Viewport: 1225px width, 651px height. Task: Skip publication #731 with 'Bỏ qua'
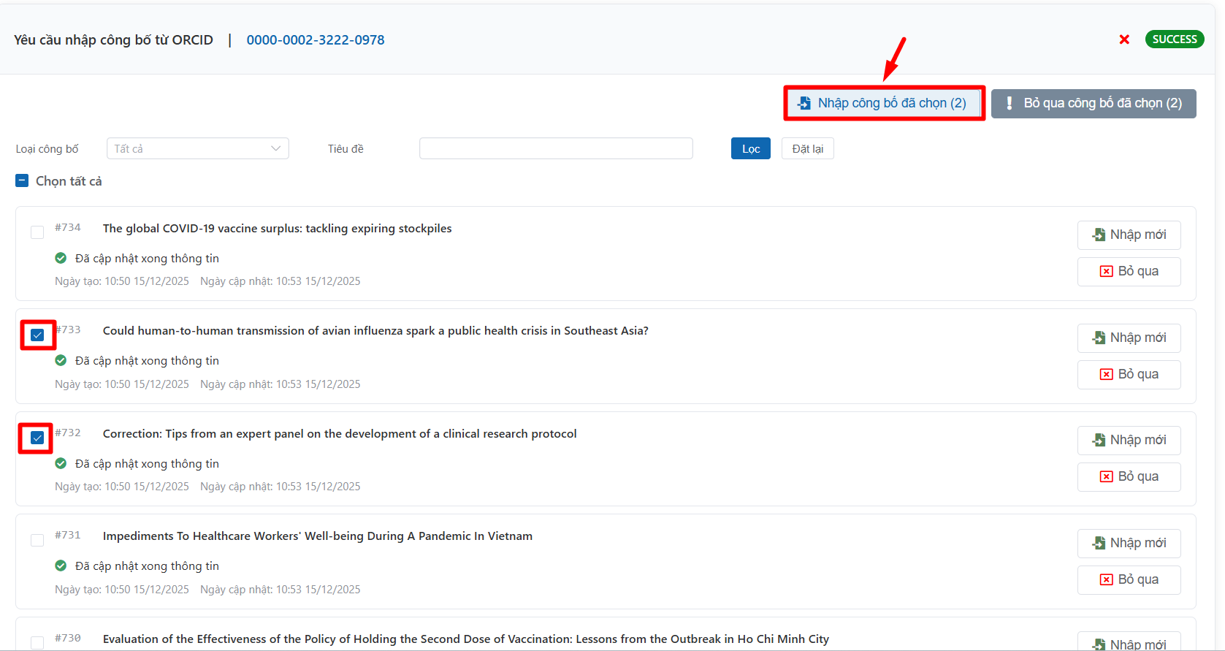click(x=1129, y=579)
